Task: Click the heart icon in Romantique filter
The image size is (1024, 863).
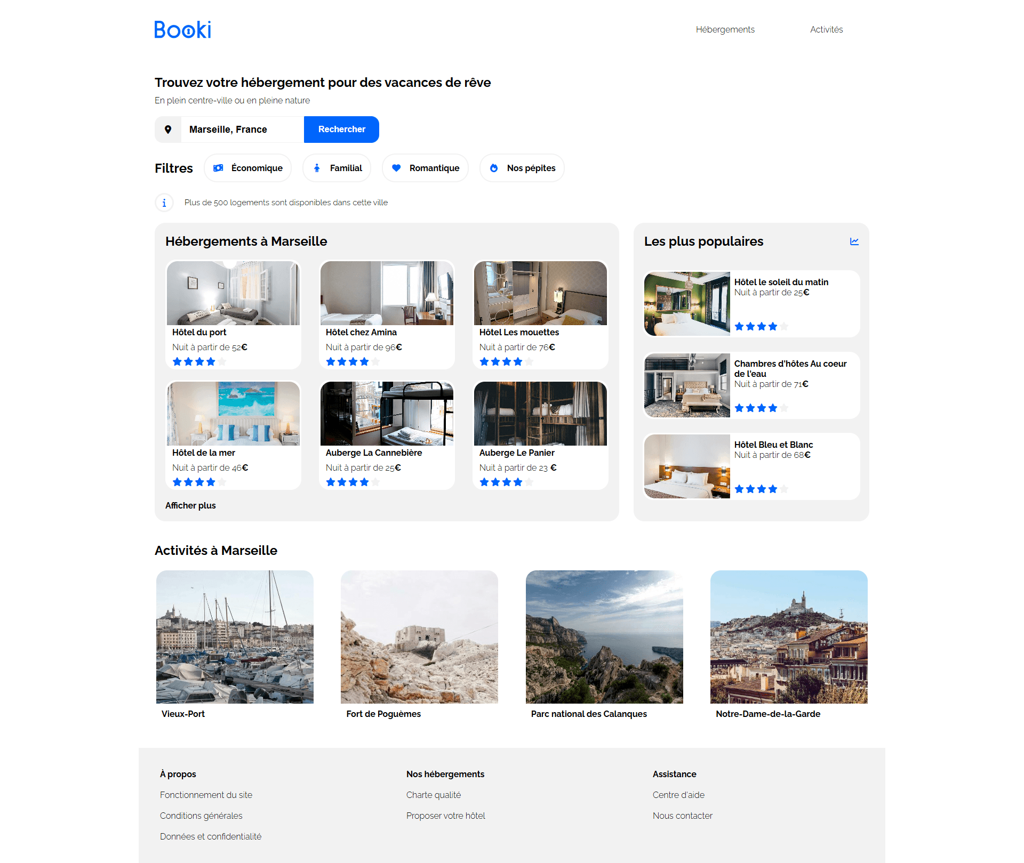Action: tap(396, 168)
